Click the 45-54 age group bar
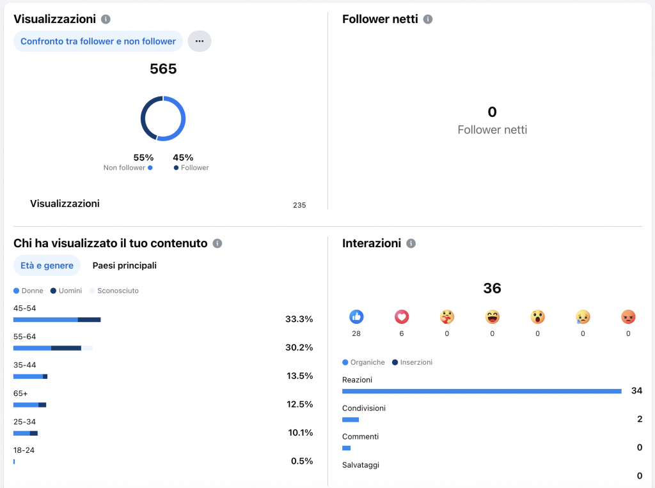 (x=57, y=319)
